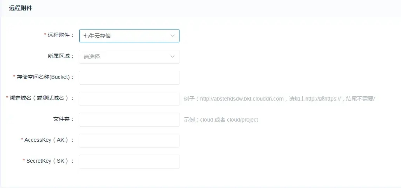The height and width of the screenshot is (188, 401).
Task: Click the chevron arrow in 请选择 selector
Action: pyautogui.click(x=173, y=57)
